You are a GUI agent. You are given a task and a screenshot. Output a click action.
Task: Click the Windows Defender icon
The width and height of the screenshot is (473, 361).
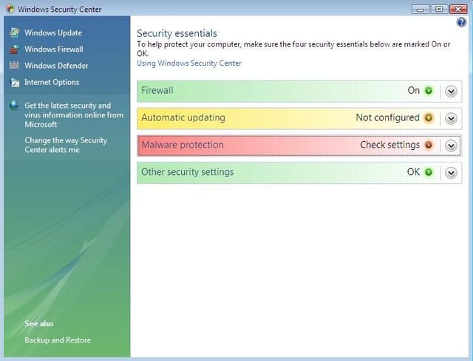tap(14, 65)
